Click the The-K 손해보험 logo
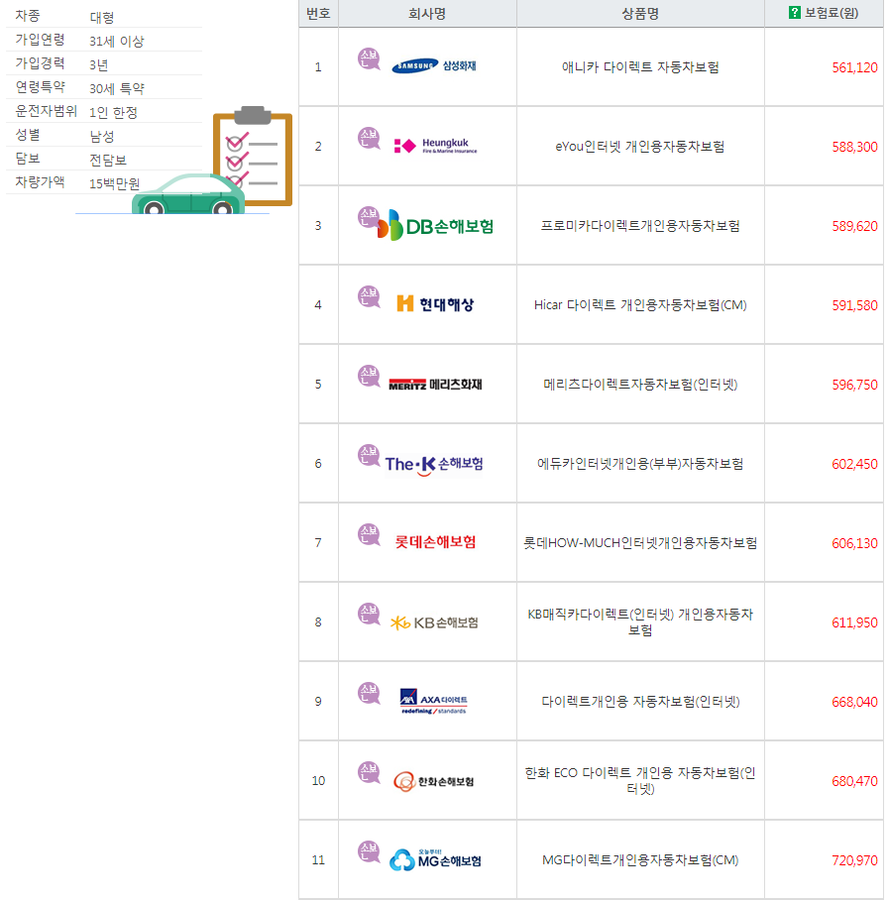 point(434,465)
